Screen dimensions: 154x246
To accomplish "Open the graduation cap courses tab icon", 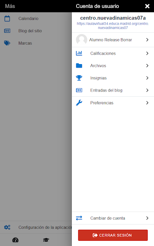I will pos(46,240).
